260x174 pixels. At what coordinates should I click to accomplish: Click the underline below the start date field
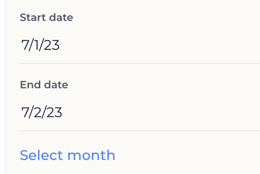click(x=140, y=63)
